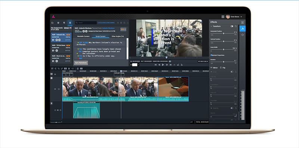This screenshot has width=299, height=148.
Task: Click the Mirror button
Action: click(x=214, y=68)
